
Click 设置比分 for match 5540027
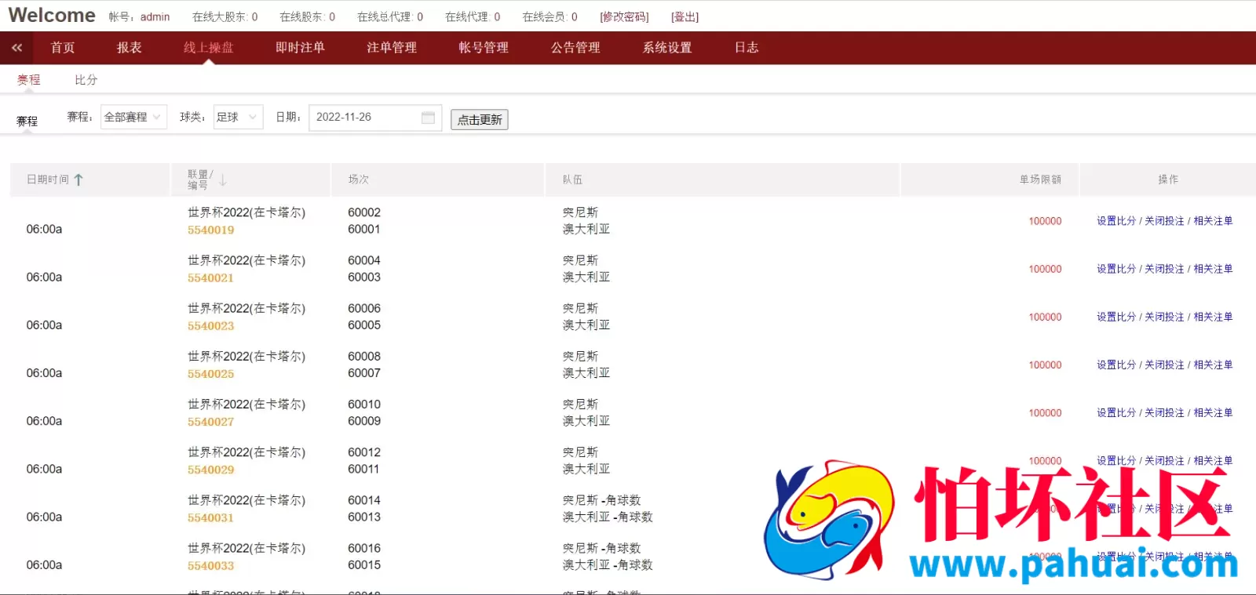[x=1116, y=412]
